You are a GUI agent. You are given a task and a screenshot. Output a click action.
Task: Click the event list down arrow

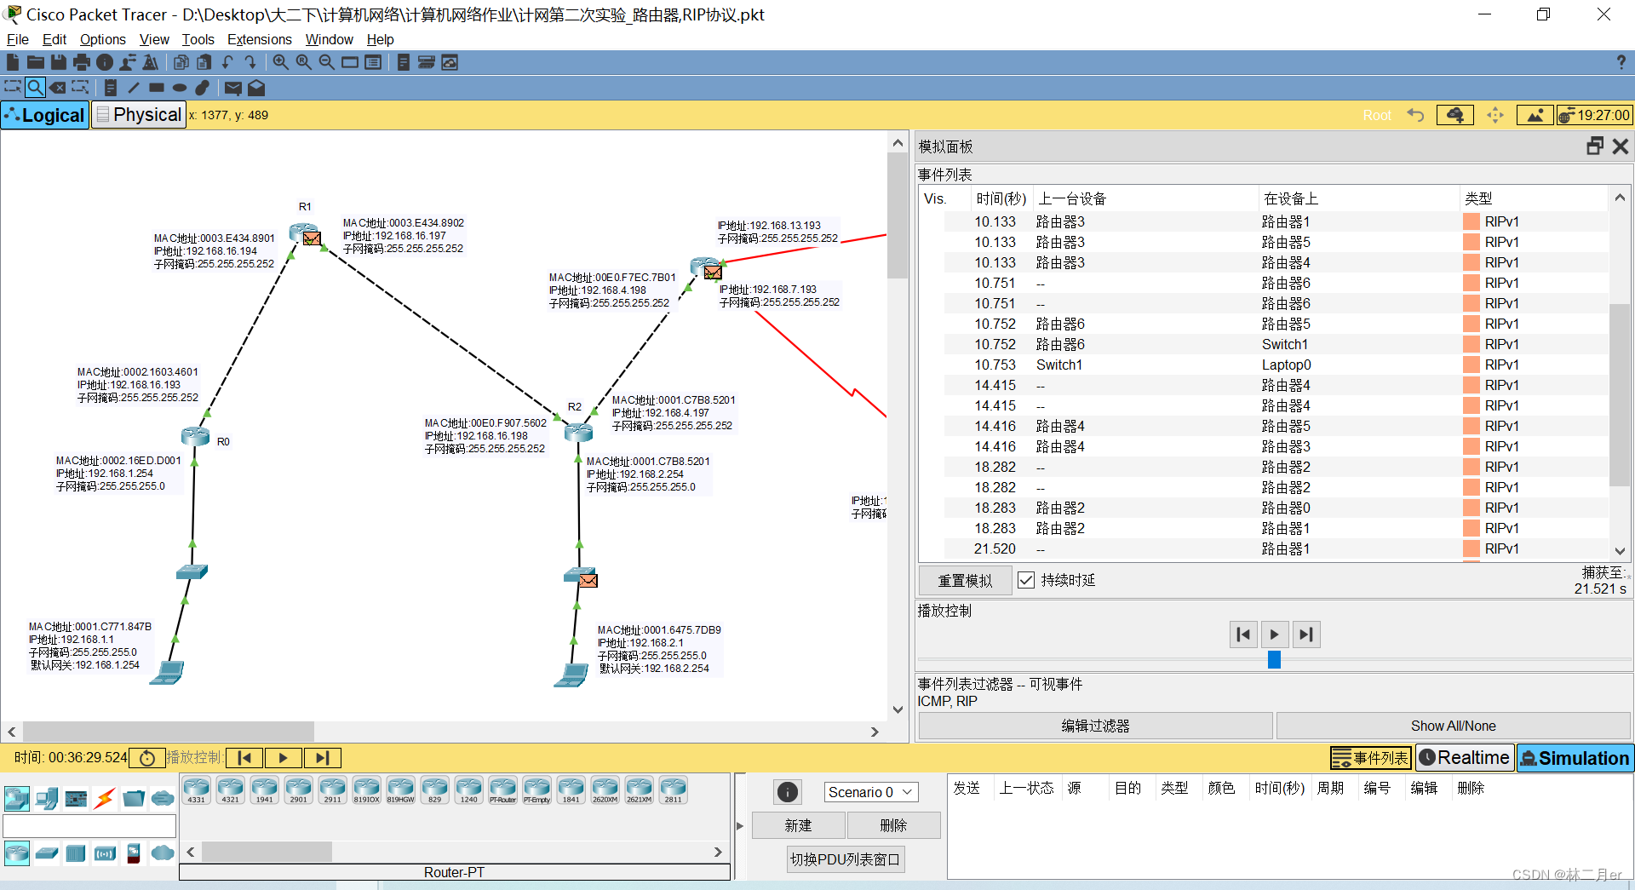1621,551
